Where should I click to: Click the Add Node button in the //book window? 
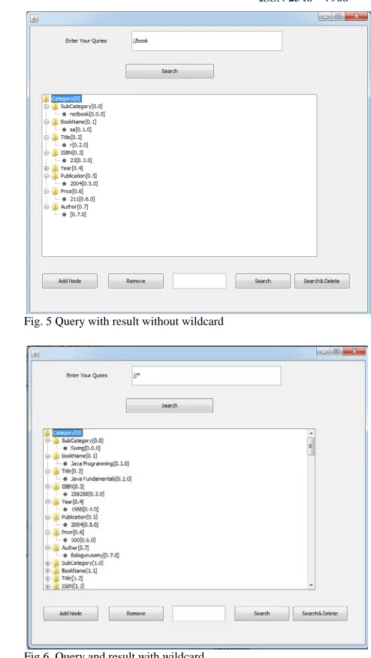[70, 281]
